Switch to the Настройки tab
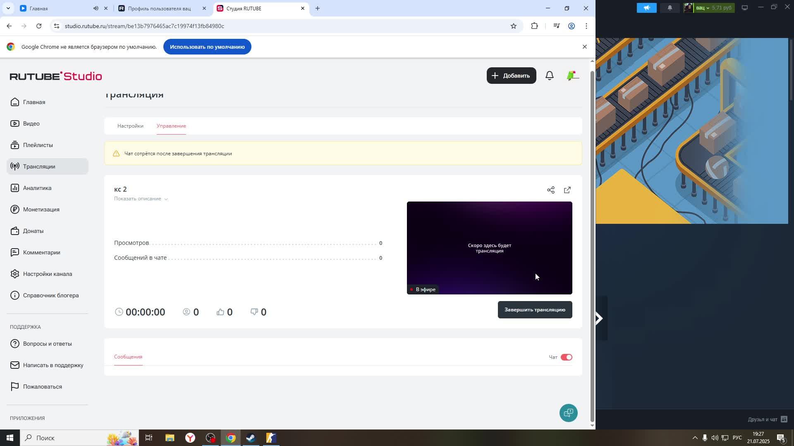 click(130, 126)
